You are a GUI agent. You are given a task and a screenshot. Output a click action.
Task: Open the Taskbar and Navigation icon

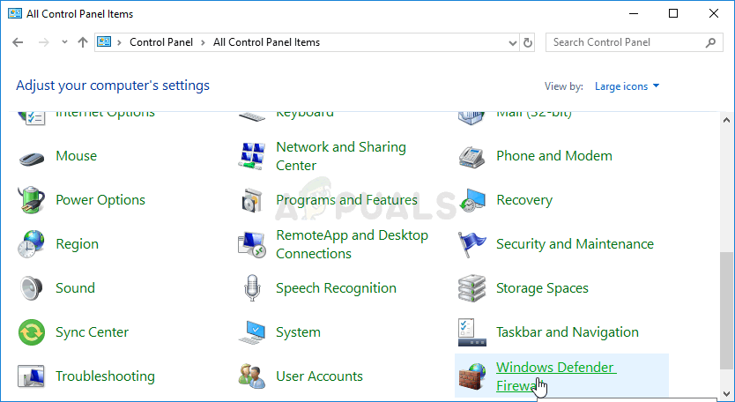pyautogui.click(x=472, y=332)
